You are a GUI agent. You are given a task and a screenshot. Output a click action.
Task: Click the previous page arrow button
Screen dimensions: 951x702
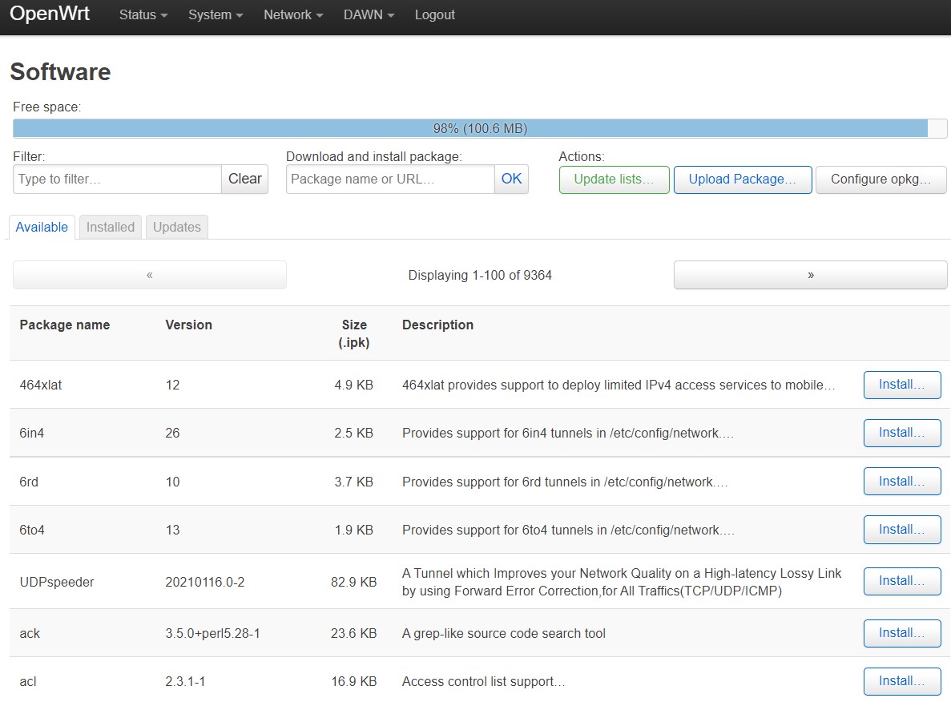(x=150, y=275)
